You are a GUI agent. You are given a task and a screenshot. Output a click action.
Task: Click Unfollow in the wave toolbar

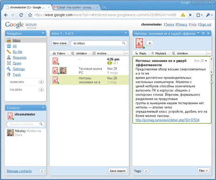[x=180, y=53]
